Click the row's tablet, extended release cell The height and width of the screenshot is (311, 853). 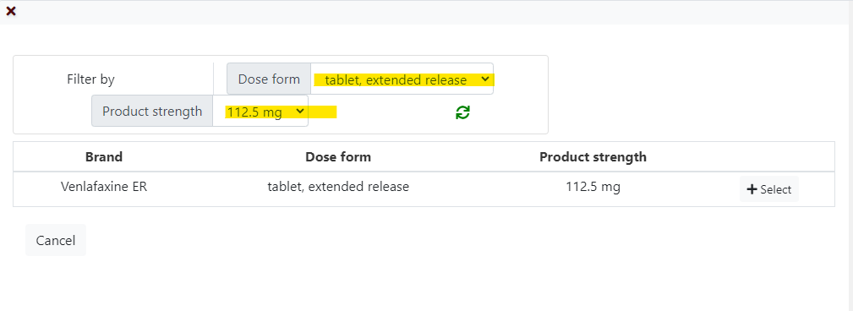click(x=338, y=187)
